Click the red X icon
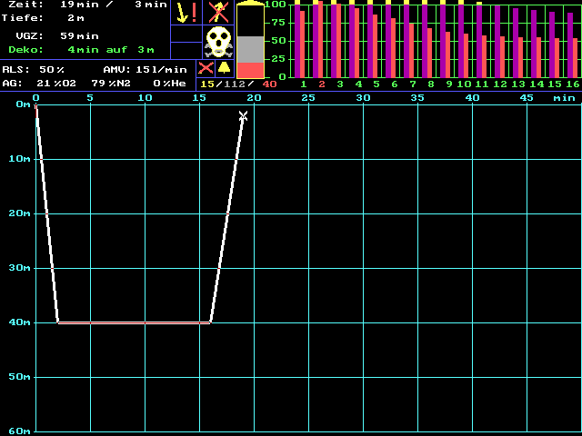Screen dimensions: 582x436 tap(206, 68)
